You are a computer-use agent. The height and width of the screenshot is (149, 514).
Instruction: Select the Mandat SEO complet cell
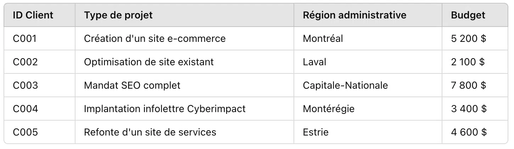[x=184, y=85]
